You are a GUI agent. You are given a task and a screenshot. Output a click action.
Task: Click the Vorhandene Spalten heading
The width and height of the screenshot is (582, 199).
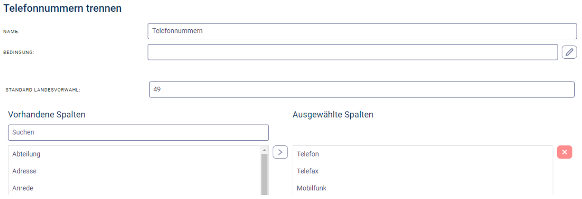coord(47,115)
